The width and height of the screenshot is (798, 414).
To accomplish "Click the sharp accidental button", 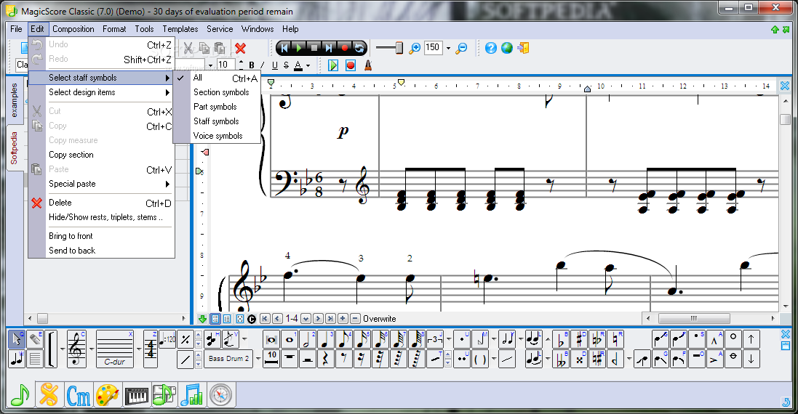I will pos(579,339).
